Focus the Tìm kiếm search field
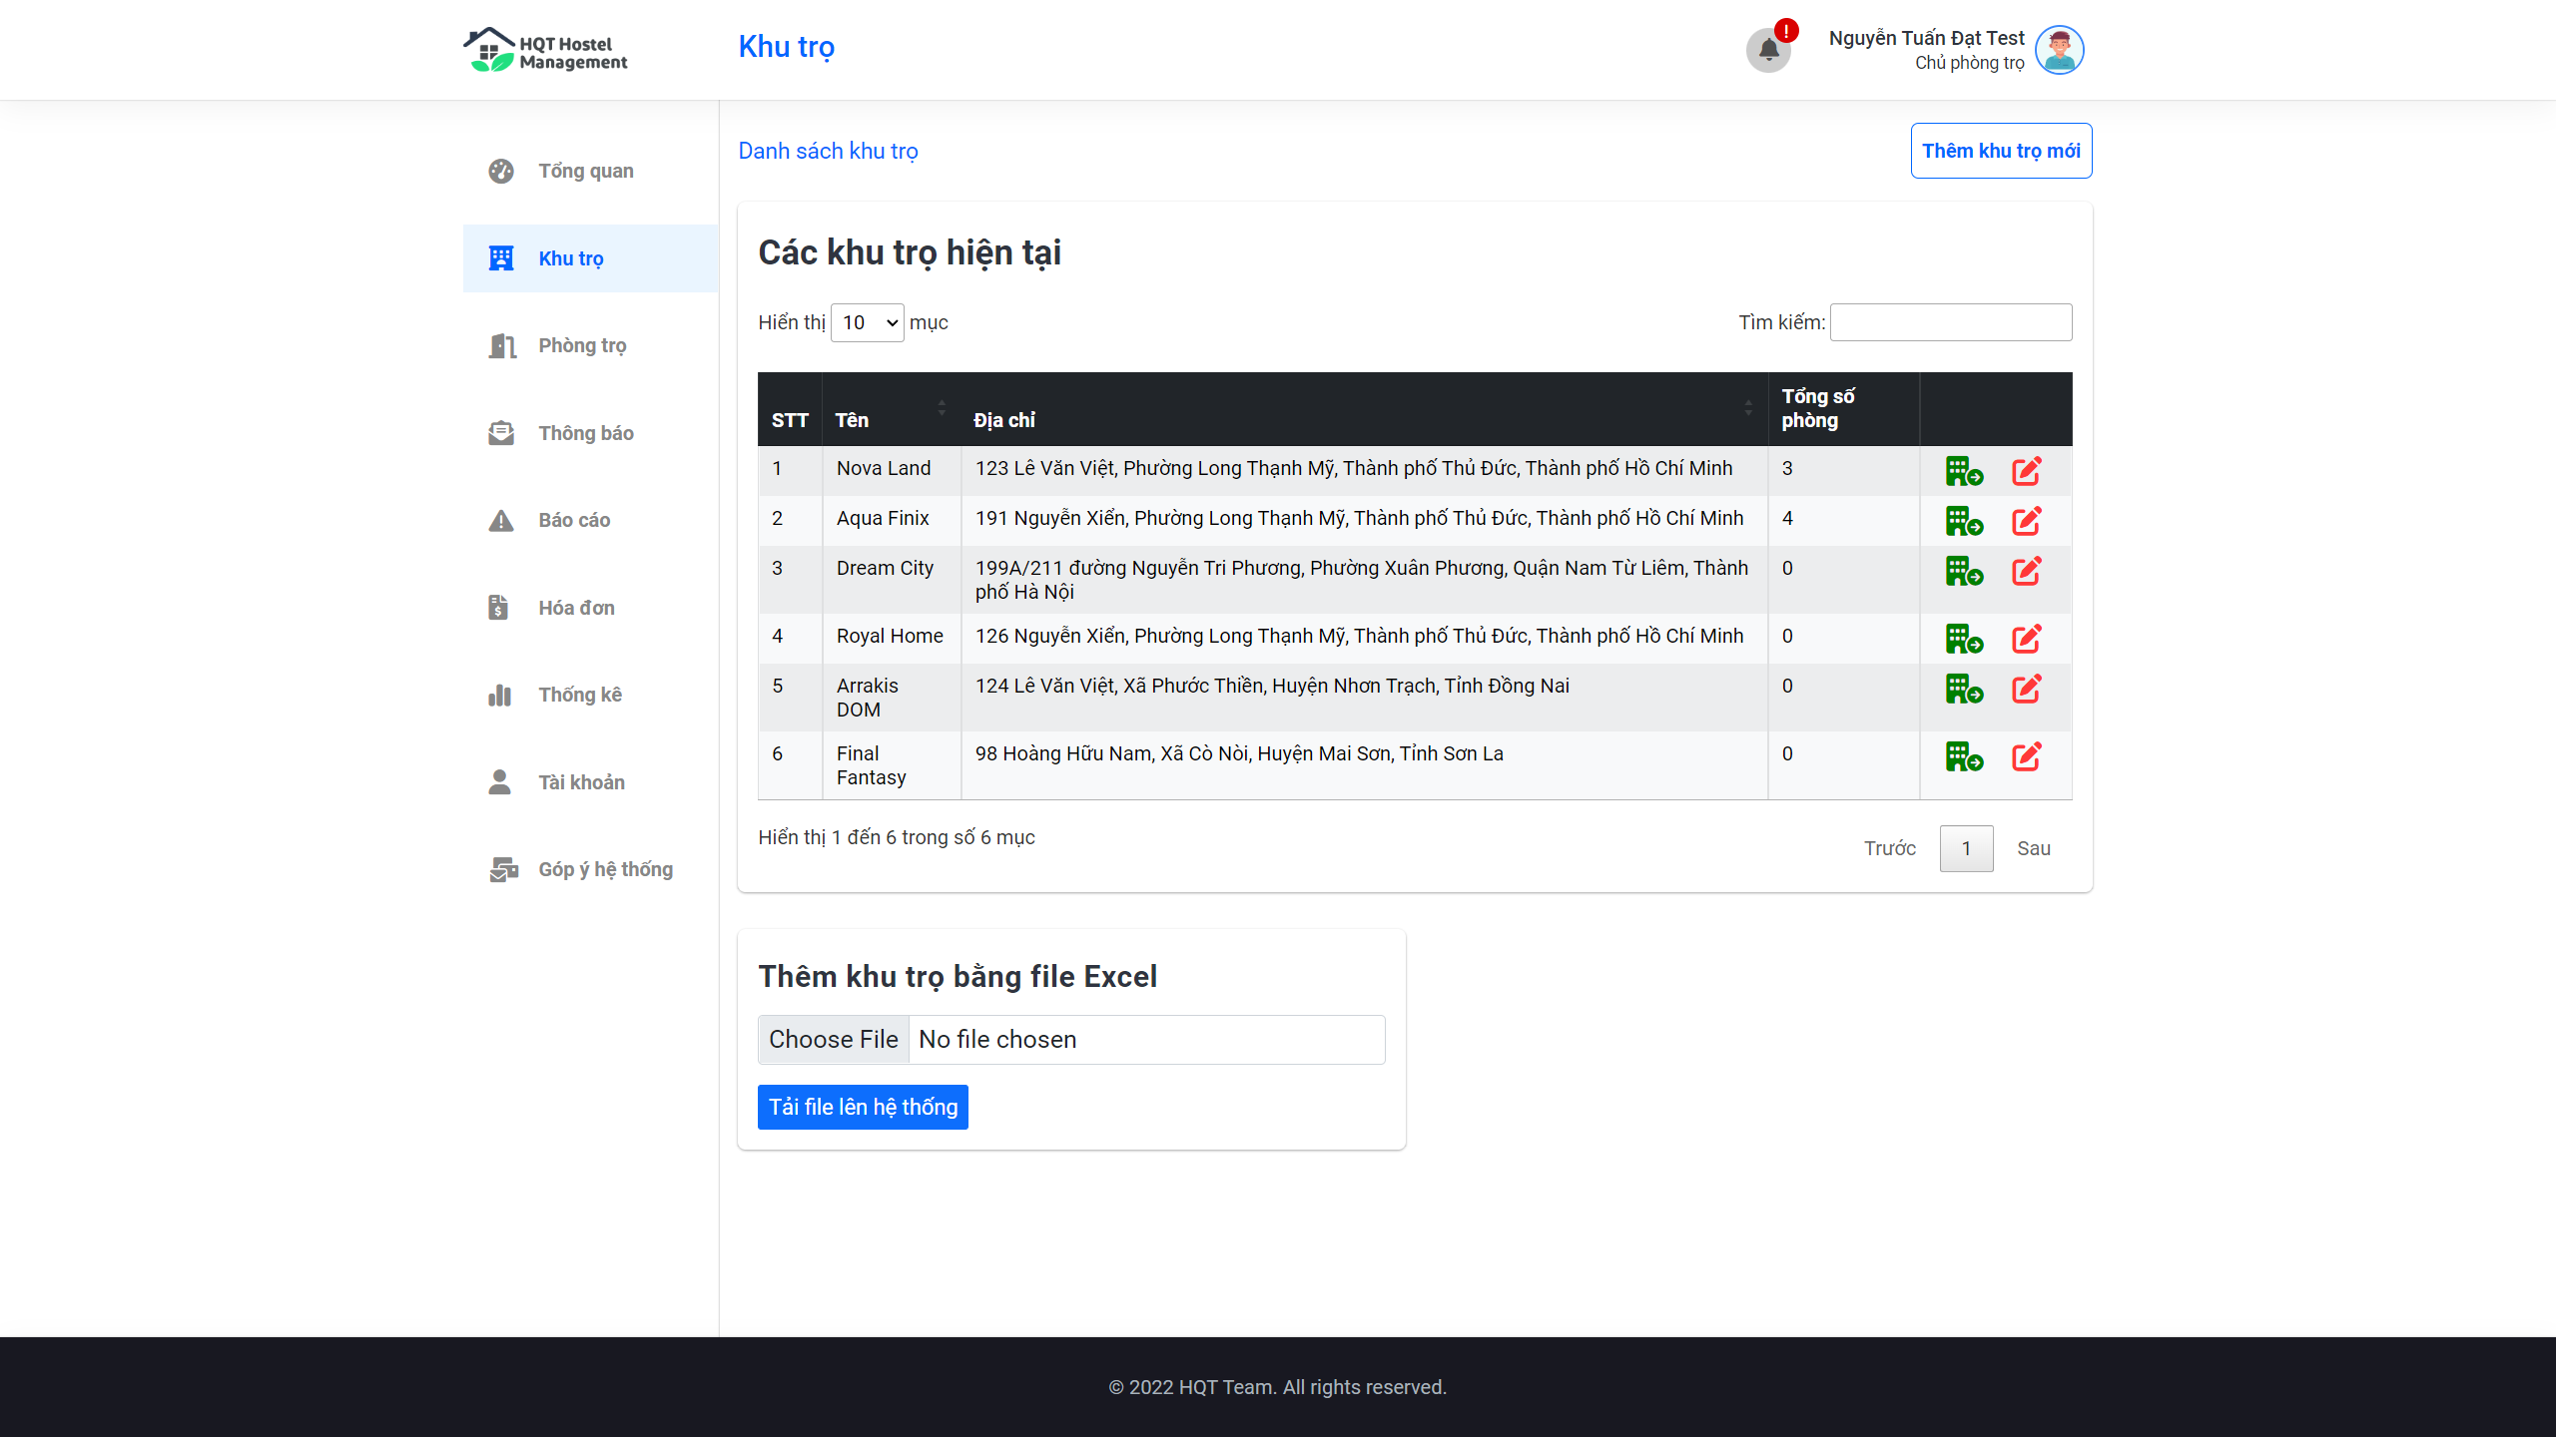The height and width of the screenshot is (1437, 2556). point(1950,322)
